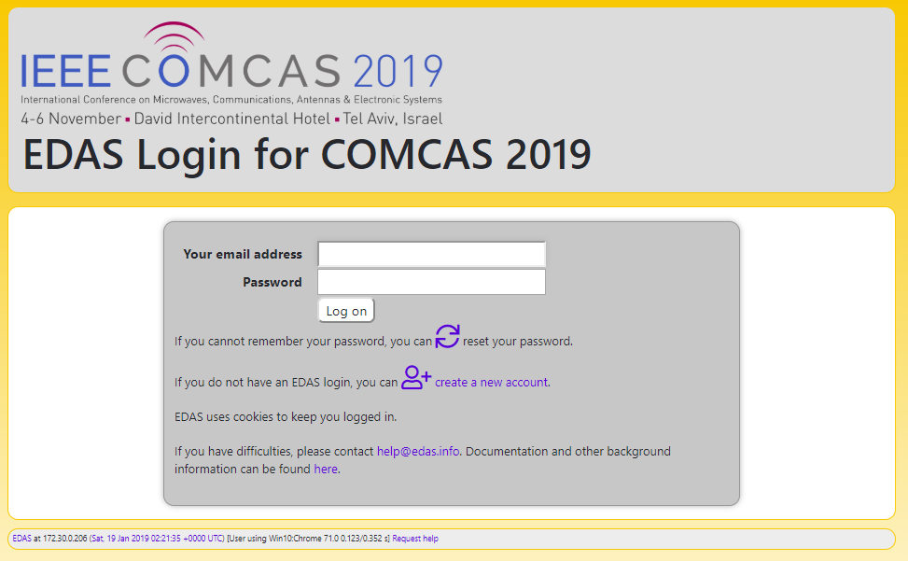Open the create a new account link
Viewport: 908px width, 561px height.
492,382
